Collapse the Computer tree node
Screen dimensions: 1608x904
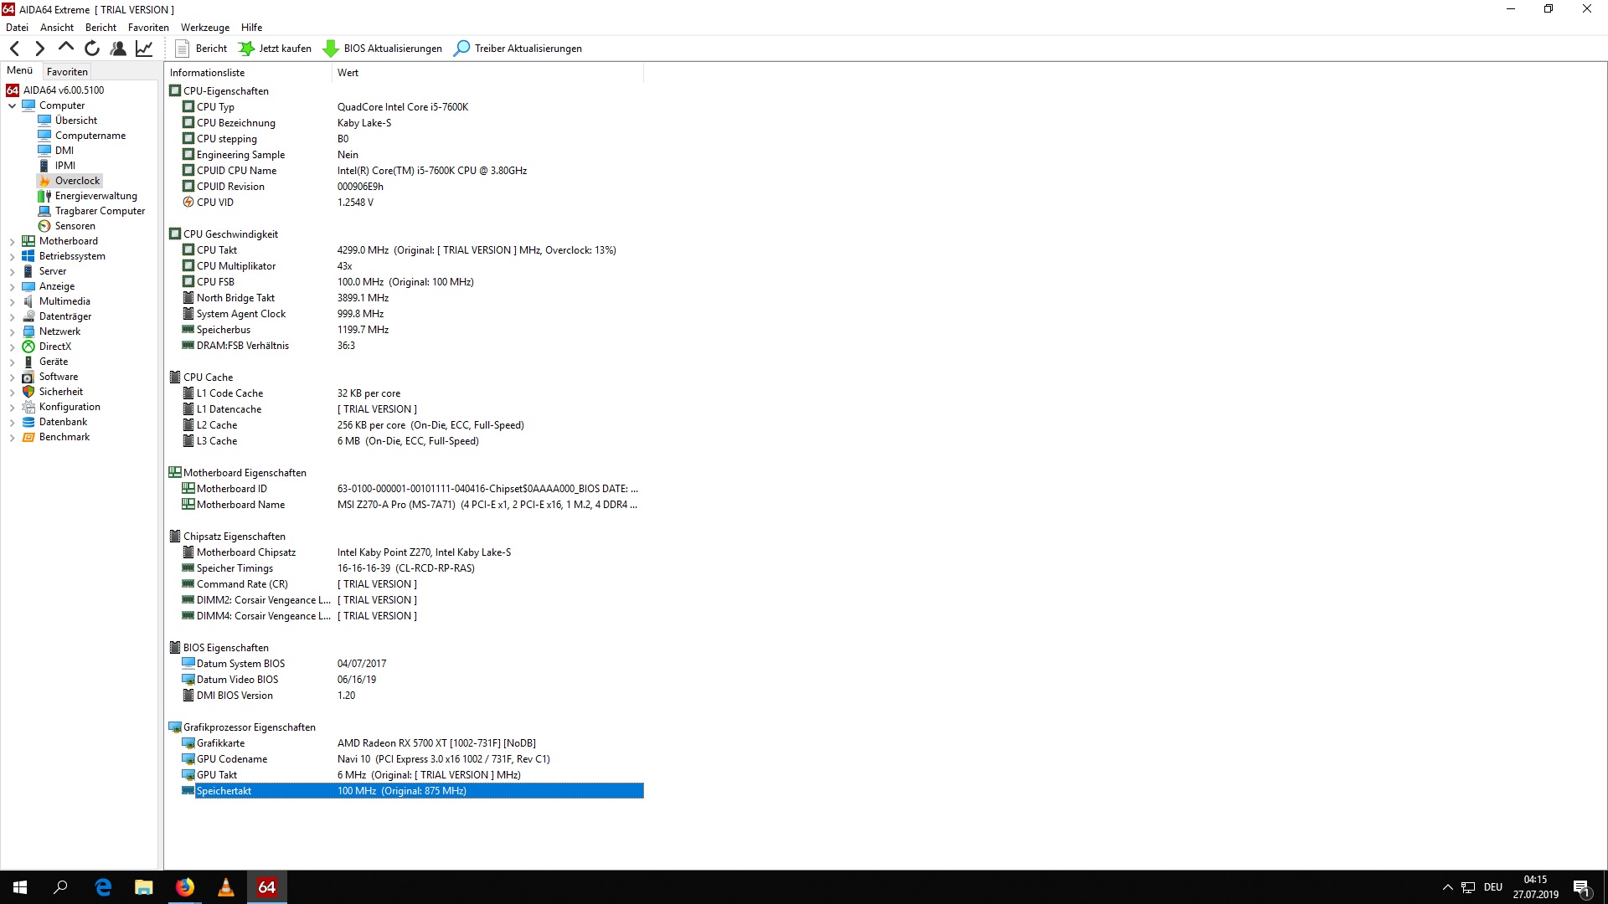click(12, 106)
